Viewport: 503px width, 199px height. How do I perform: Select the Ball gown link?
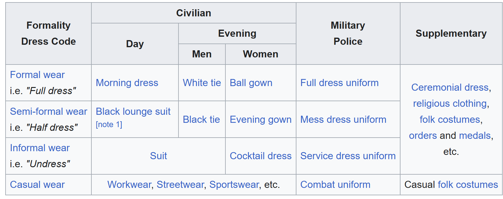tap(251, 83)
